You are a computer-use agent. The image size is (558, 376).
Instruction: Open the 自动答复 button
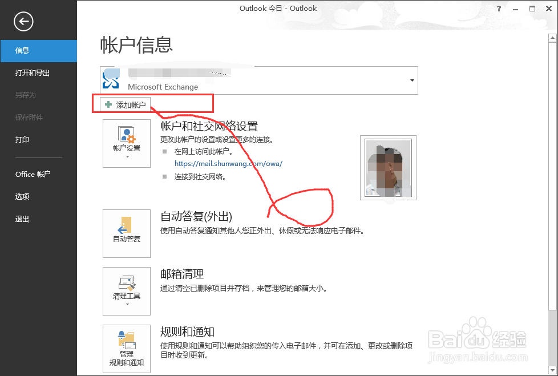tap(127, 233)
